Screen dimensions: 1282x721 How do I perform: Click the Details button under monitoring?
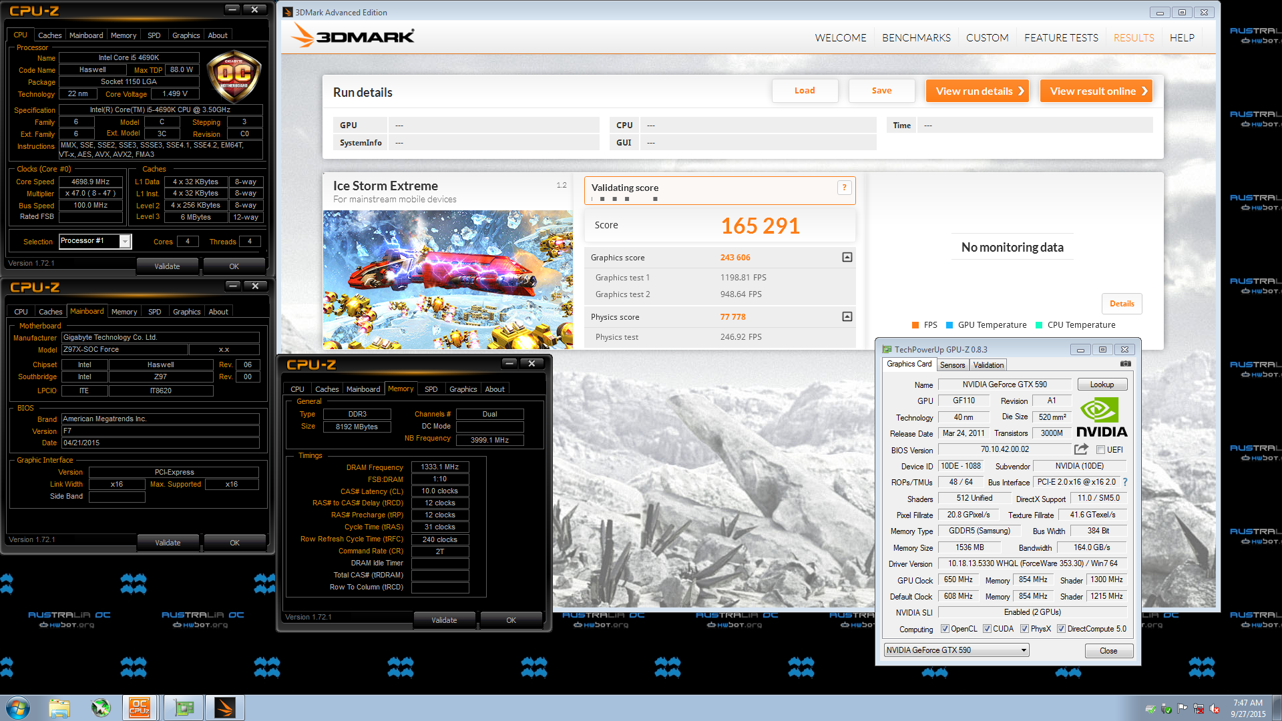coord(1122,304)
